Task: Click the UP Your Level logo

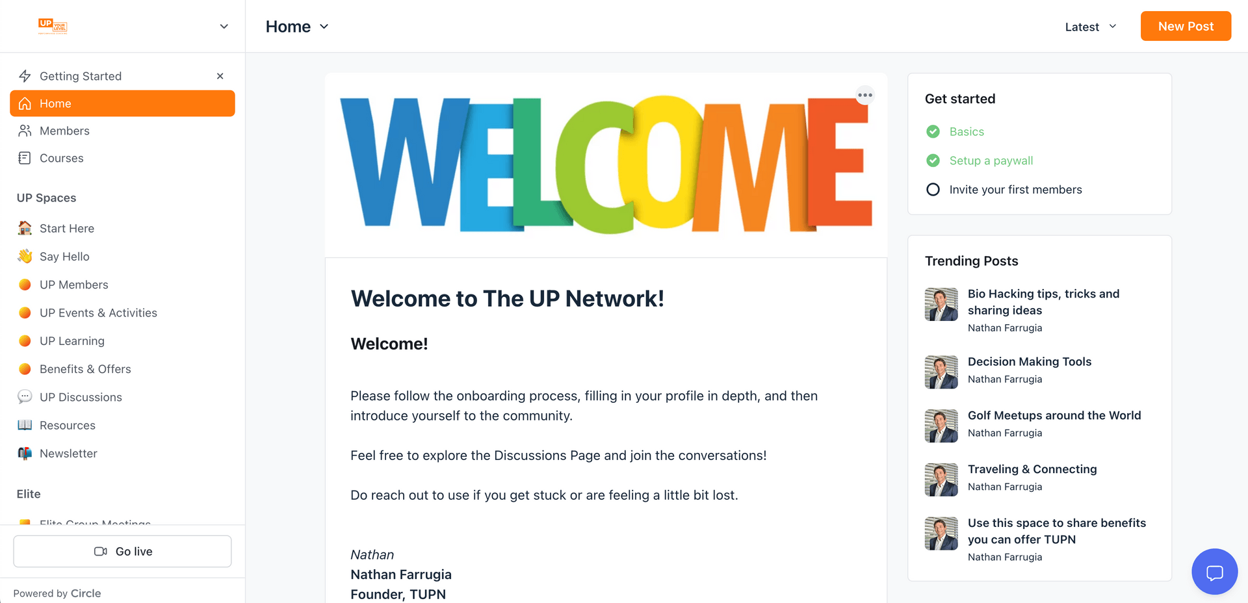Action: pos(53,26)
